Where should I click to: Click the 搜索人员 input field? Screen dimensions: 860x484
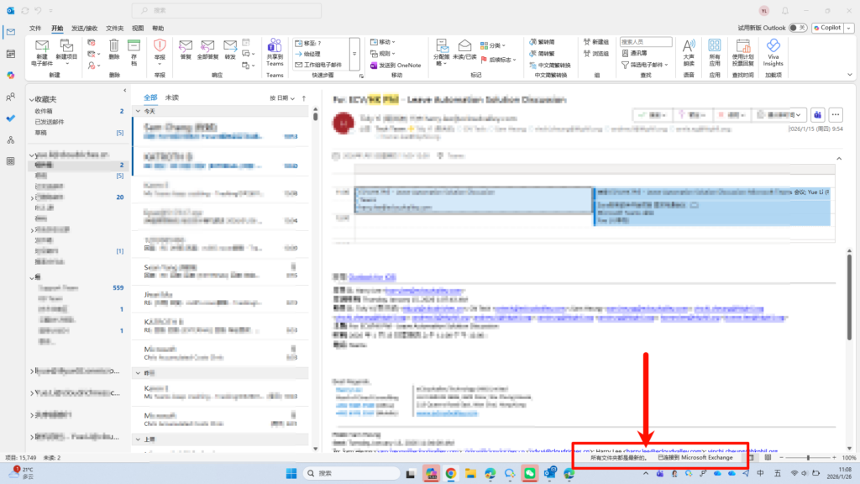(646, 41)
